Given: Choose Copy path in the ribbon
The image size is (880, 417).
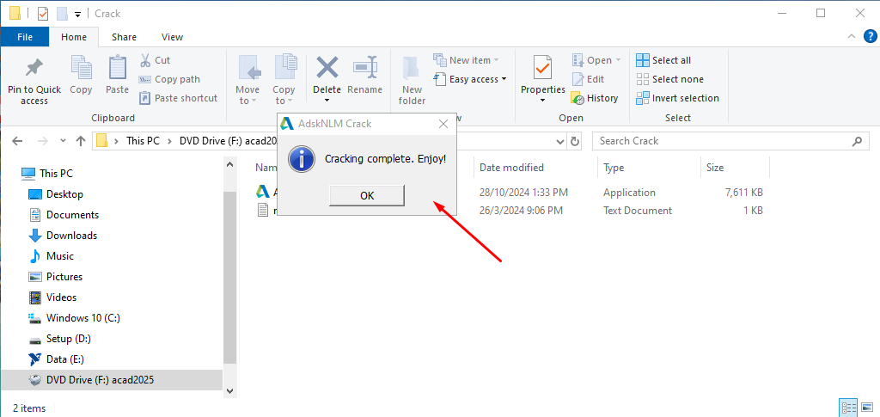Looking at the screenshot, I should [169, 79].
